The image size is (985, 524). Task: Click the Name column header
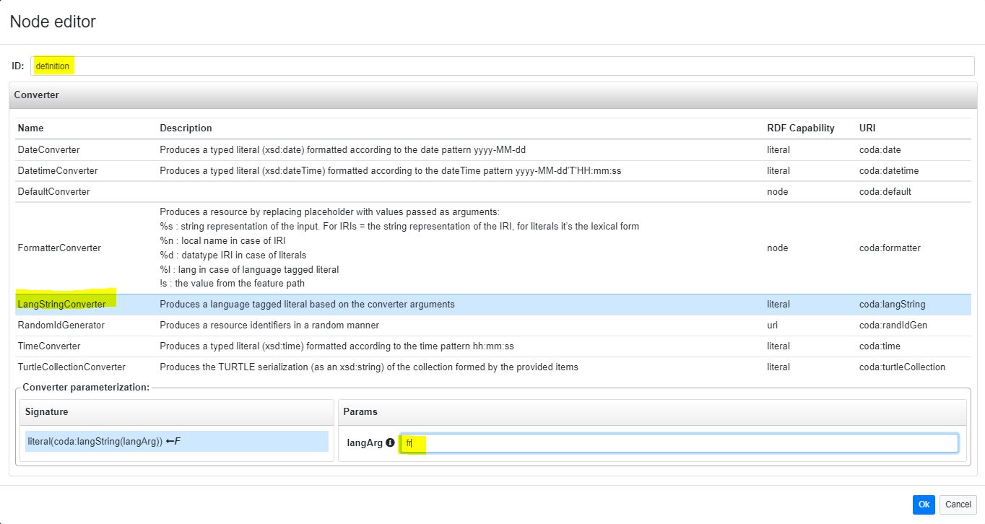pos(31,128)
